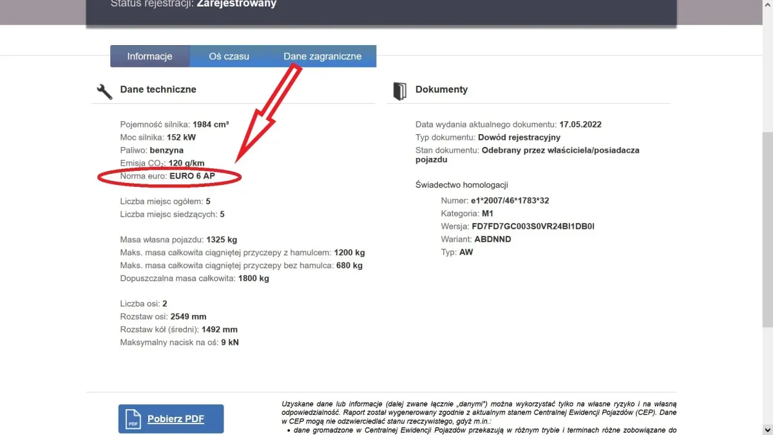Click the Pobierz PDF button
The width and height of the screenshot is (773, 435).
[x=171, y=419]
